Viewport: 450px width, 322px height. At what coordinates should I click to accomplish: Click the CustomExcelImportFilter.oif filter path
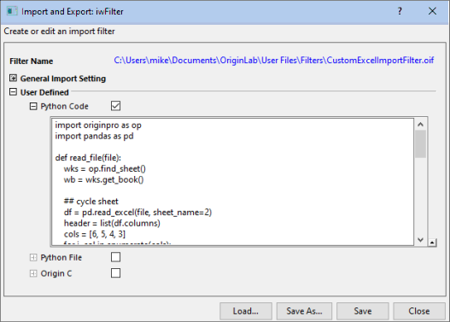click(x=274, y=61)
